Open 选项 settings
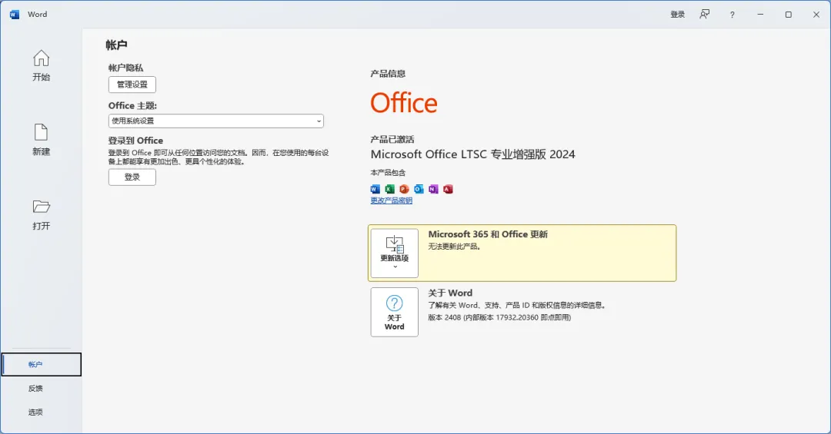 pos(35,412)
